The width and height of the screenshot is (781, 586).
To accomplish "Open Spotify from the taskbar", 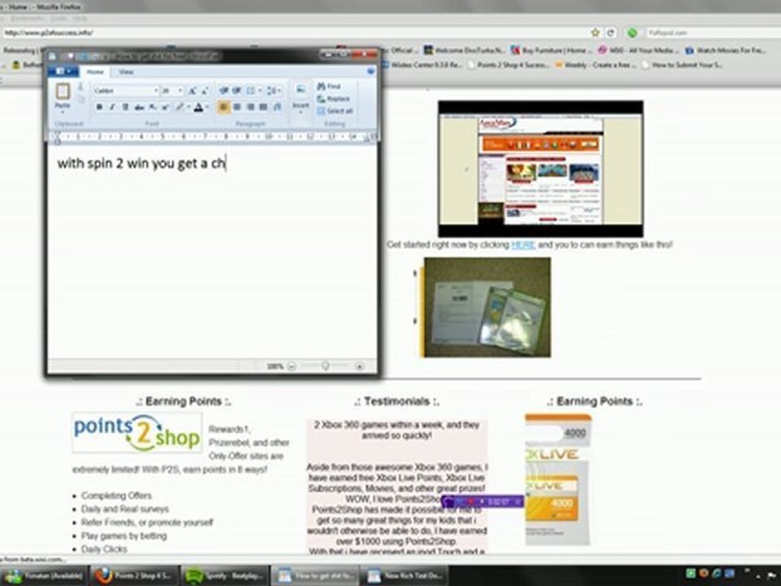I will click(225, 575).
